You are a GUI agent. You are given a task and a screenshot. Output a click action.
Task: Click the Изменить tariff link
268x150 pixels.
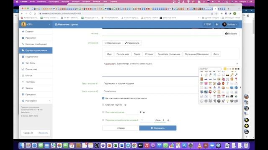[x=43, y=133]
